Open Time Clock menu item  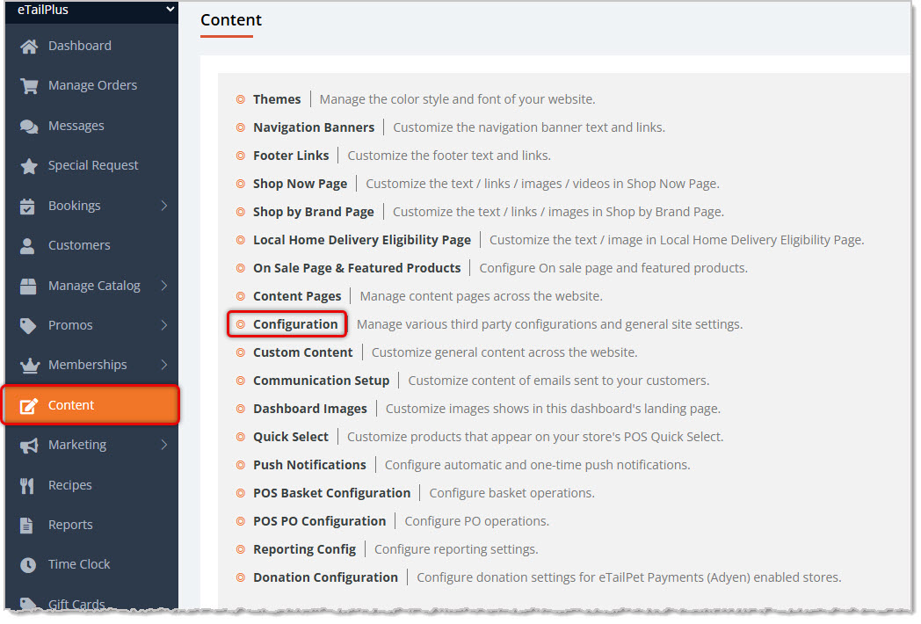click(91, 564)
